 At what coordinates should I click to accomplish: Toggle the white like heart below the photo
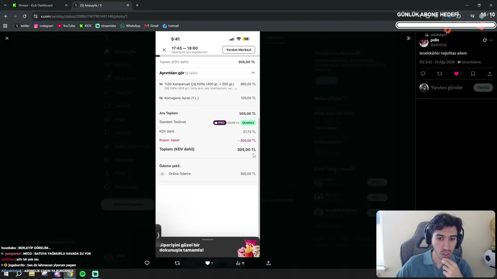[x=208, y=263]
